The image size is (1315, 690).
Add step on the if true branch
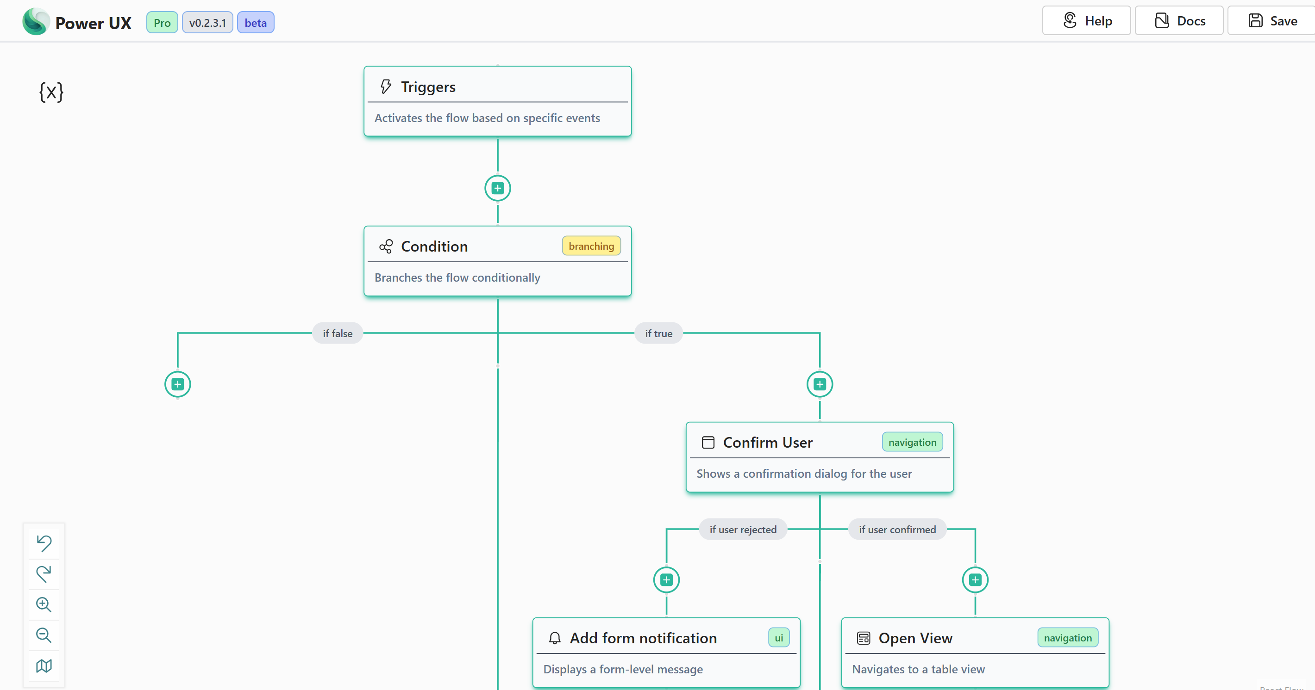[x=819, y=384]
